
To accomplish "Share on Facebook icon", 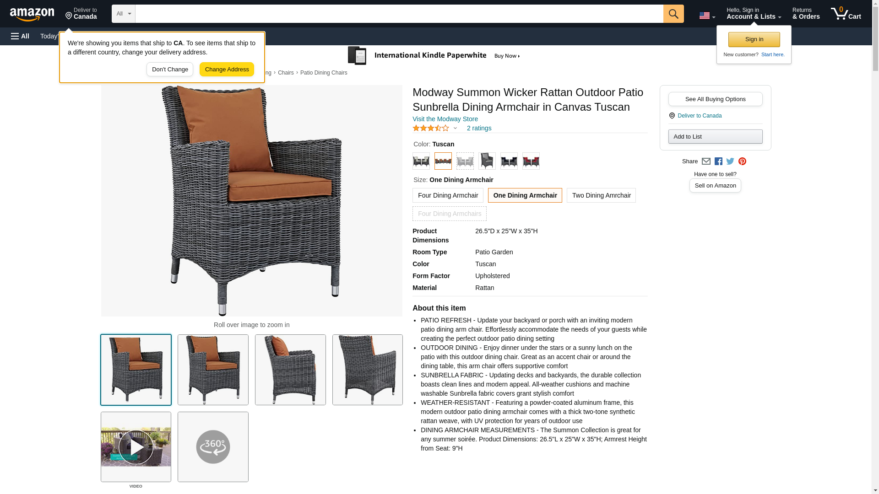I will click(x=718, y=161).
